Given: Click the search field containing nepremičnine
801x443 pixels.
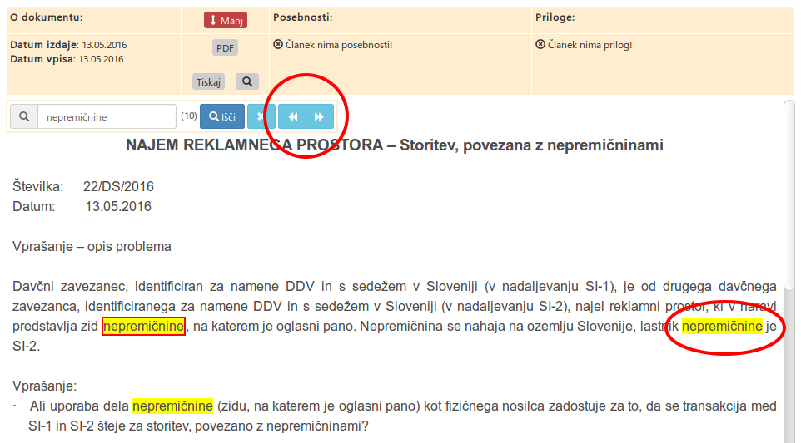Looking at the screenshot, I should [x=107, y=117].
